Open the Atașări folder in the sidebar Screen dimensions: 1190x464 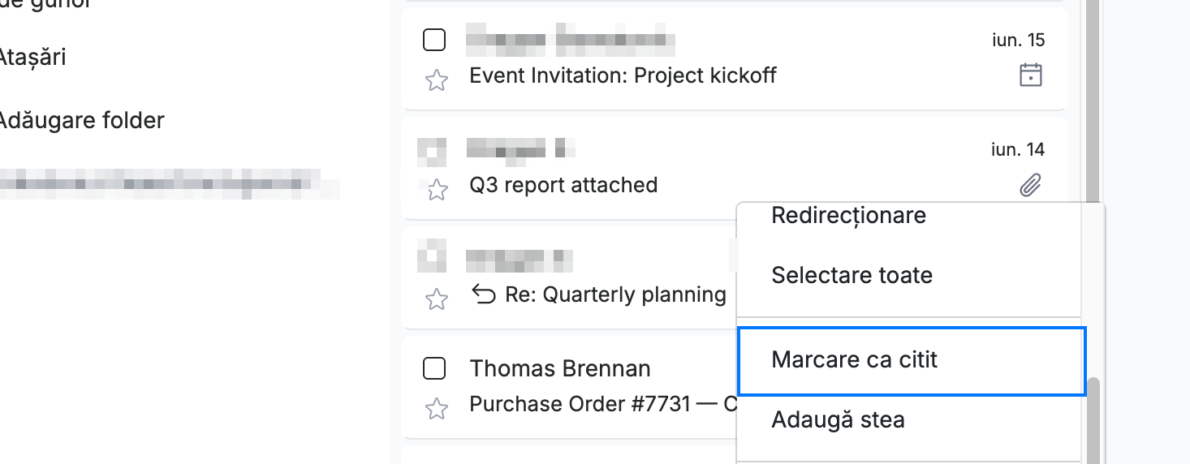tap(32, 58)
